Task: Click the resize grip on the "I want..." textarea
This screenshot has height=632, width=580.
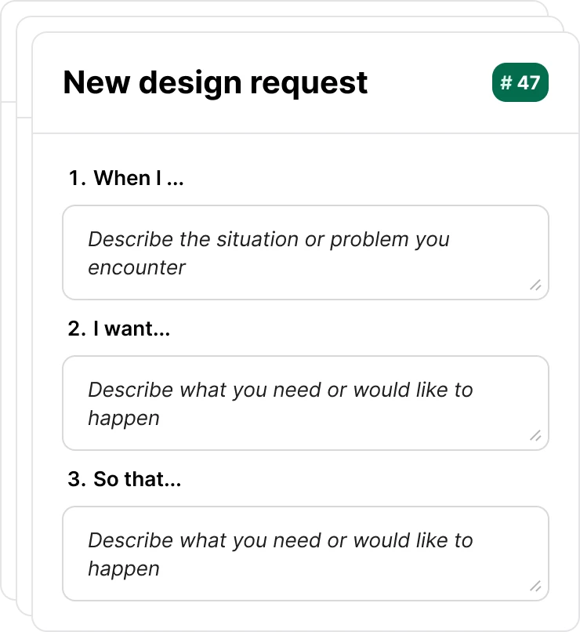Action: (535, 436)
